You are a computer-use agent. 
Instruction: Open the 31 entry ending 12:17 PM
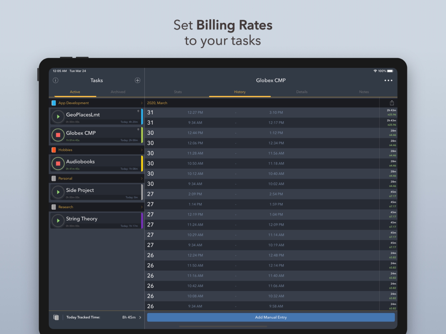pos(271,123)
